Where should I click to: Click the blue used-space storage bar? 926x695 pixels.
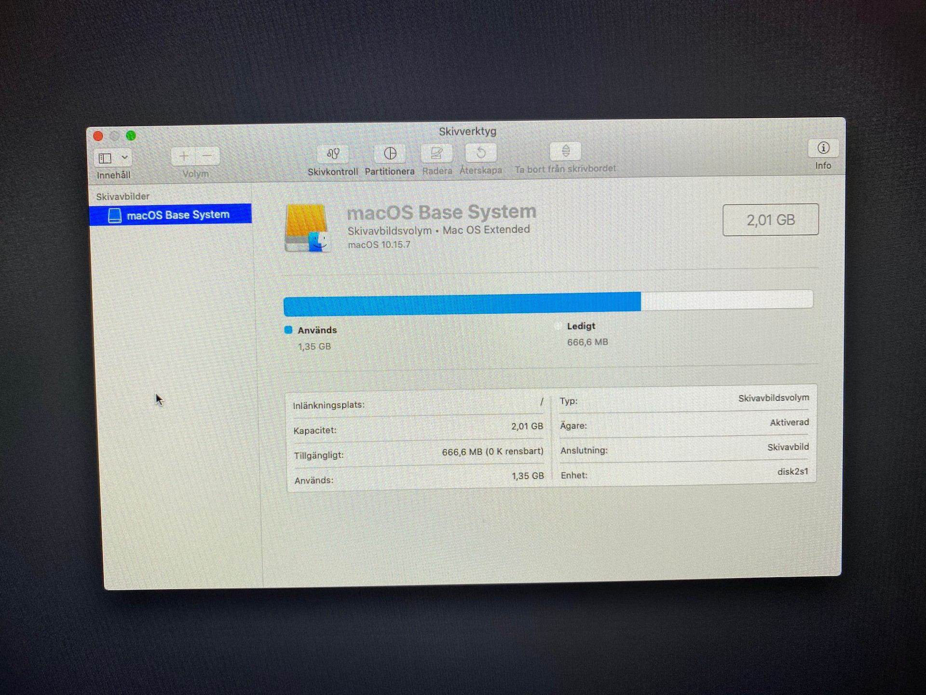pos(462,305)
